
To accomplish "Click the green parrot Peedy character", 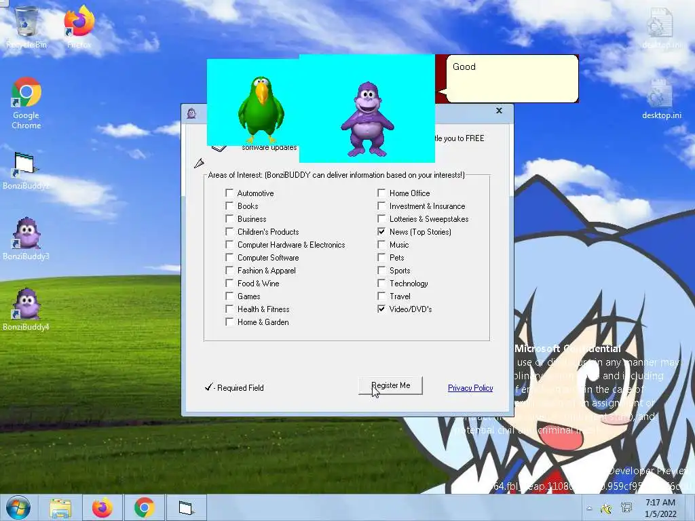I will tap(261, 109).
